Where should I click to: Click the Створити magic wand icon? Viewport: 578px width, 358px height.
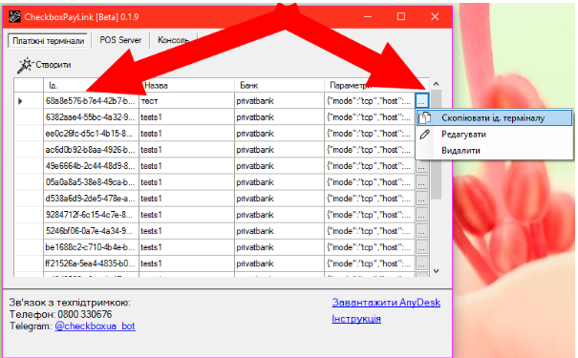tap(25, 65)
